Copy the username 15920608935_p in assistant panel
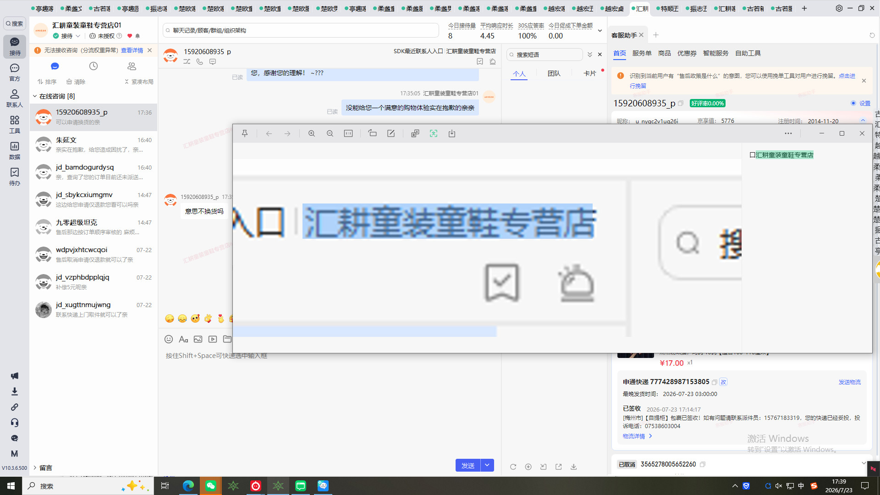 tap(681, 104)
